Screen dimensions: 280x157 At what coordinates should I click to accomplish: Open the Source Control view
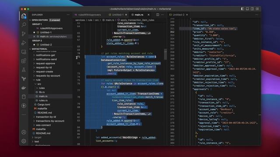[24, 34]
